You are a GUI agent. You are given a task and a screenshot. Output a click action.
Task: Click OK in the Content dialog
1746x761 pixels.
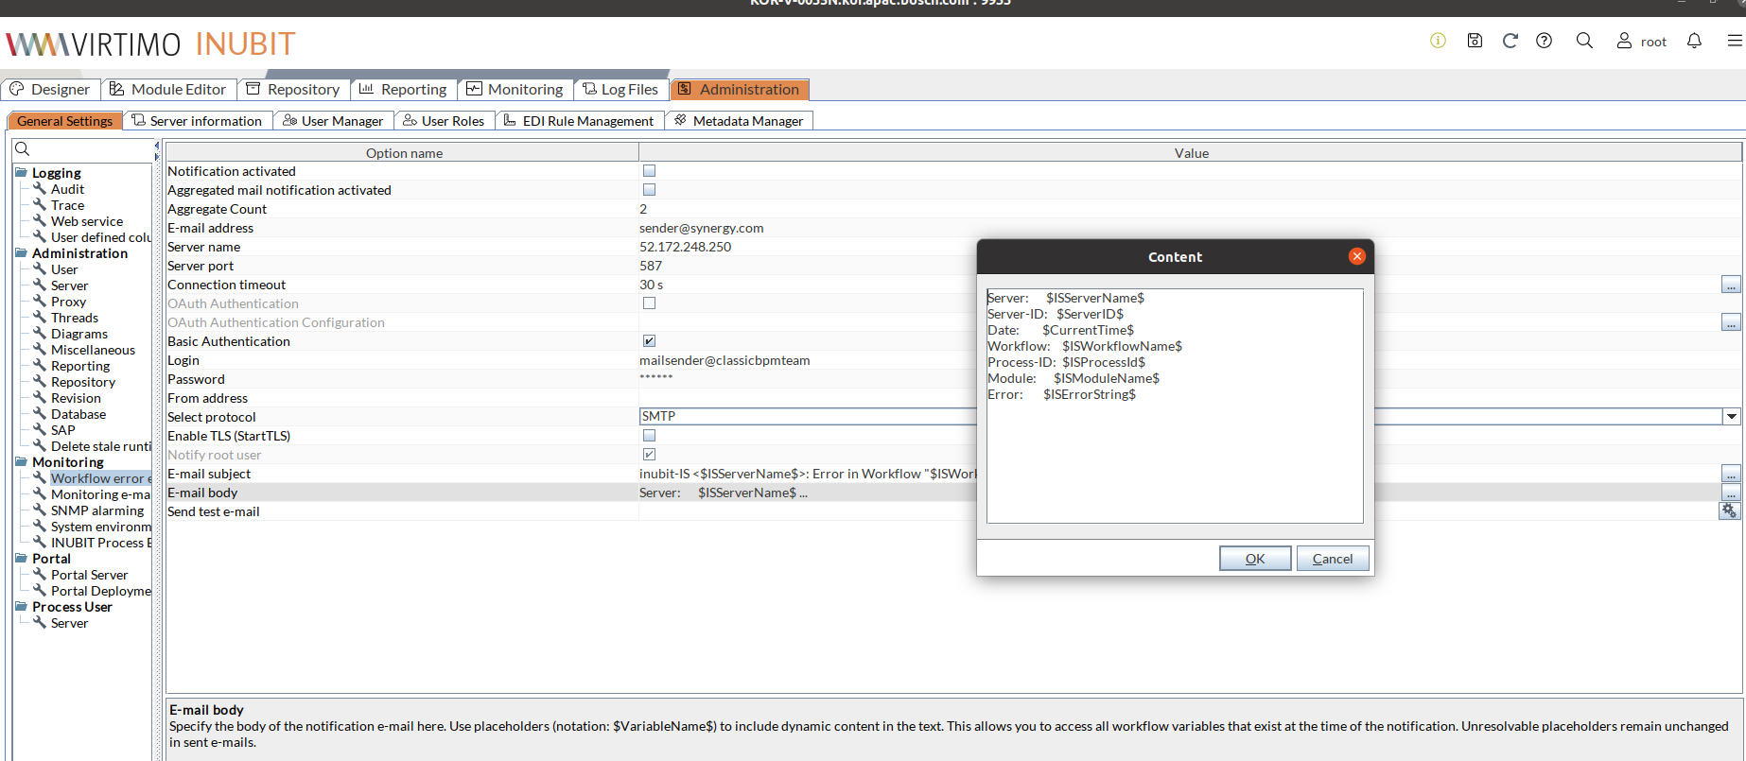click(1254, 559)
